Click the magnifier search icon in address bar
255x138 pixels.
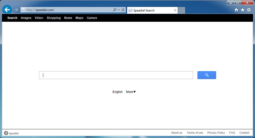click(x=115, y=10)
